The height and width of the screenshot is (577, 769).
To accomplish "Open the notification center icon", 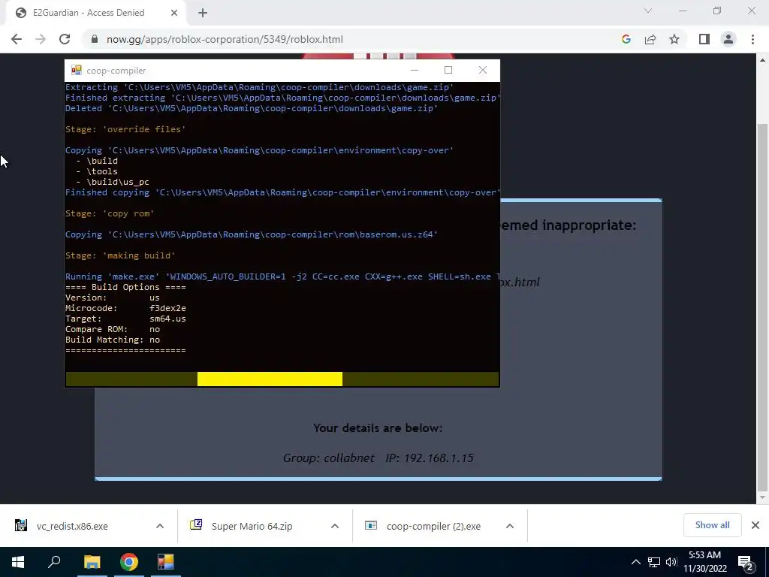I will pos(746,562).
